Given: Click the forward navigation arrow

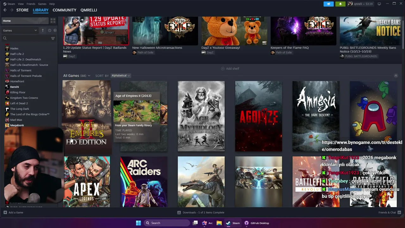Looking at the screenshot, I should (x=12, y=10).
